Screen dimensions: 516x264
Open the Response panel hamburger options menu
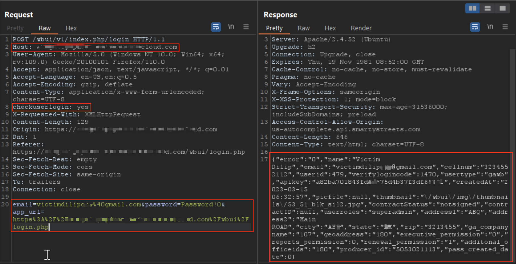(505, 27)
